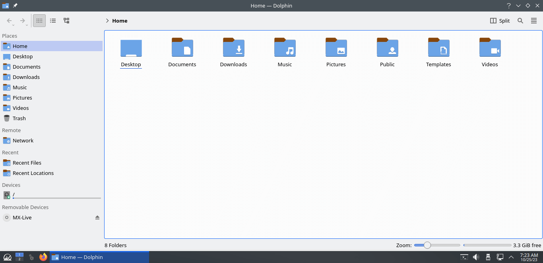Open the search magnifier in Dolphin toolbar

coord(520,21)
